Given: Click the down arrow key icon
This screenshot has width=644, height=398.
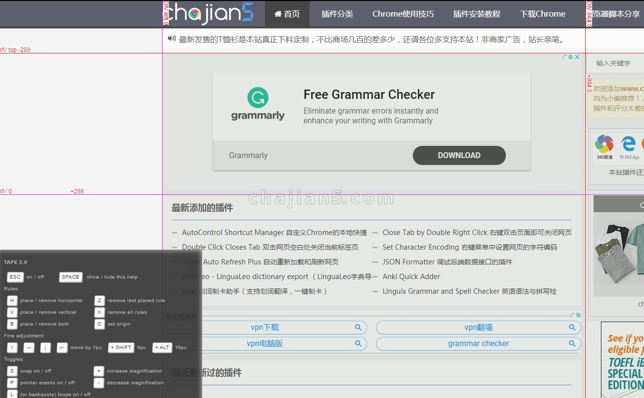Looking at the screenshot, I should pyautogui.click(x=46, y=348).
